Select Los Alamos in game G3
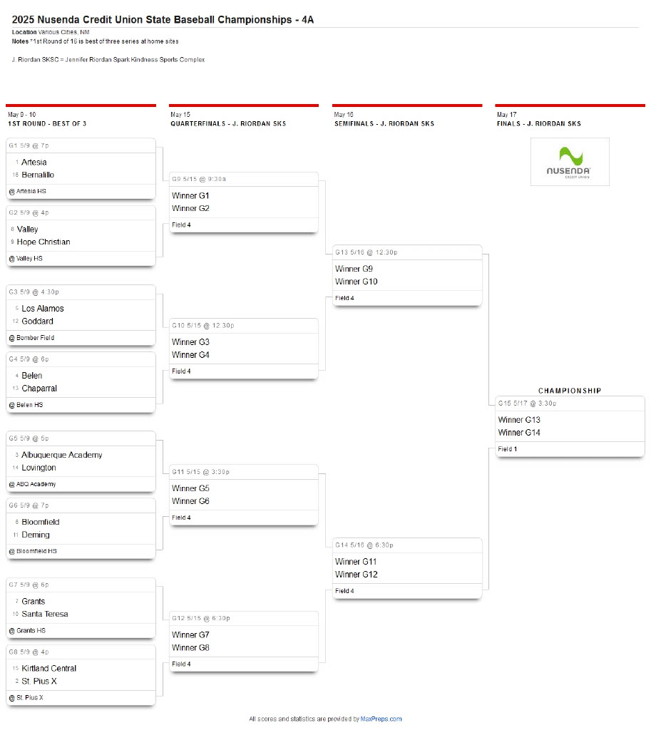 [x=43, y=309]
